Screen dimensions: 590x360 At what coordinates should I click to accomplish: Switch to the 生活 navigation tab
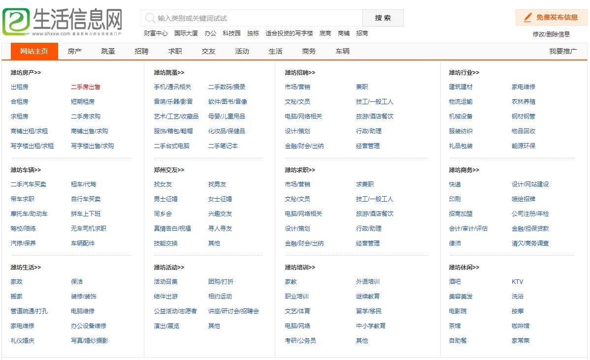point(275,51)
